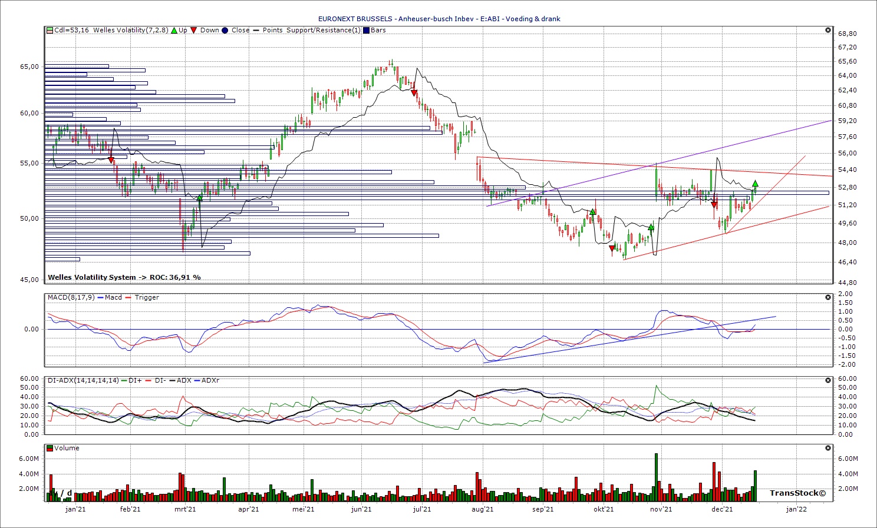This screenshot has width=877, height=528.
Task: Click the red sell arrow near end of June
Action: click(x=414, y=93)
